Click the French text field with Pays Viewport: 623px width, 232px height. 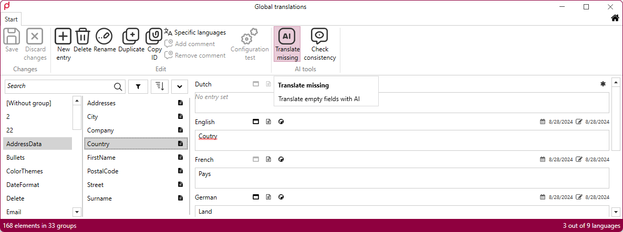click(402, 178)
